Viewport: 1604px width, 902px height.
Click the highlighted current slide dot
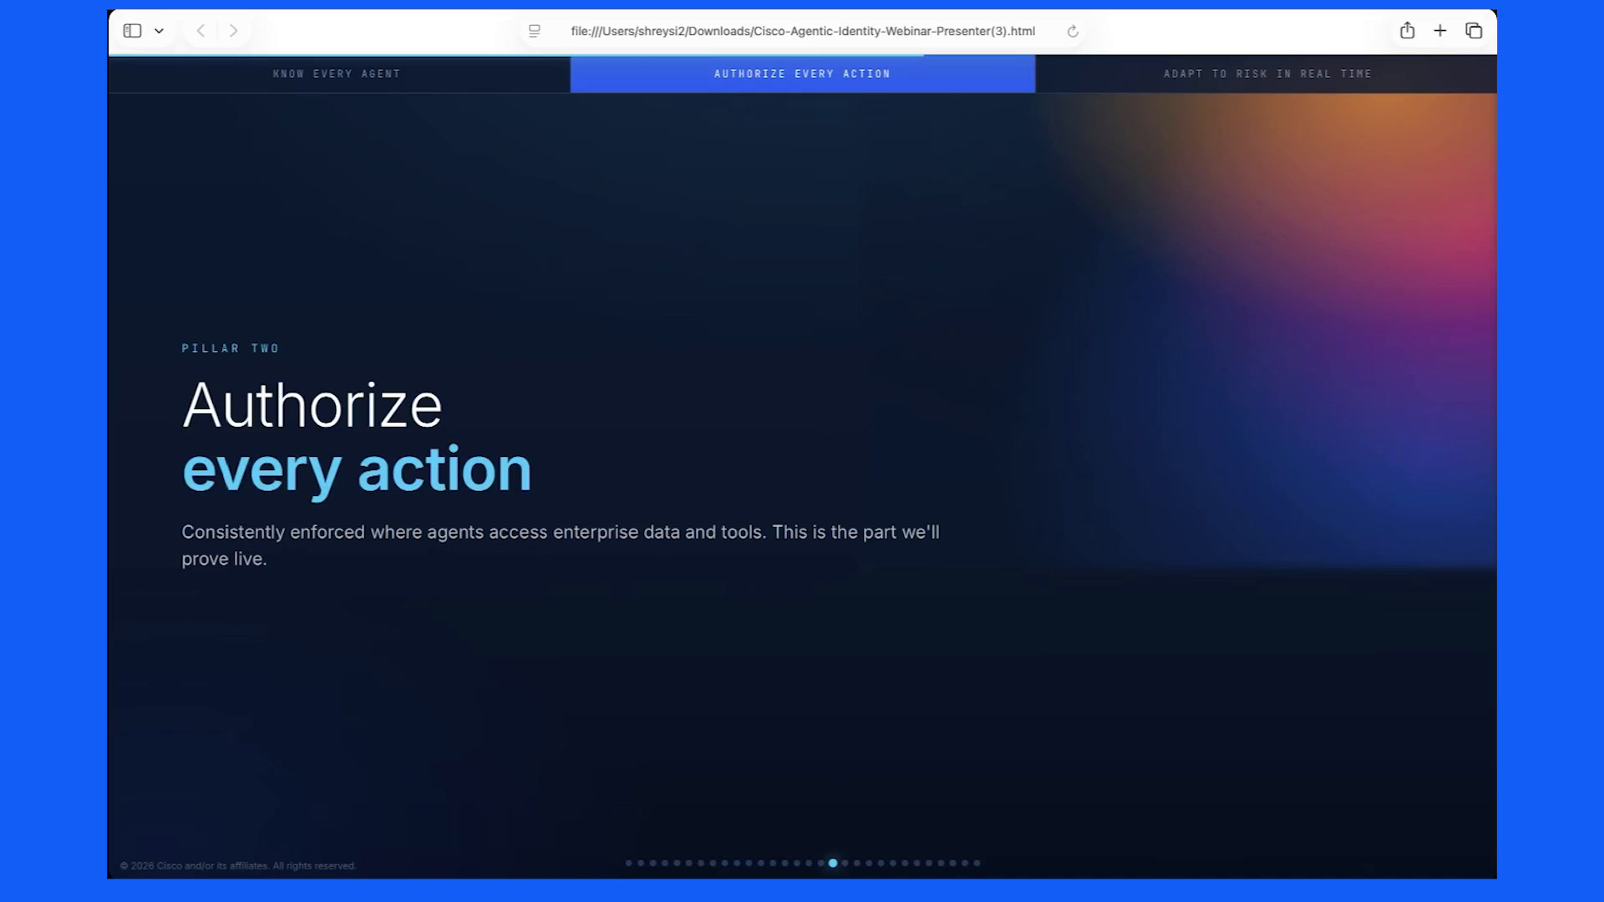833,863
